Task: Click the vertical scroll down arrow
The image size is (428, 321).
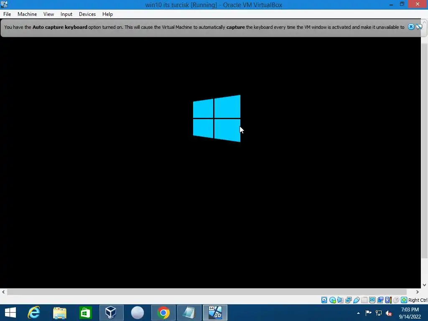Action: click(425, 285)
